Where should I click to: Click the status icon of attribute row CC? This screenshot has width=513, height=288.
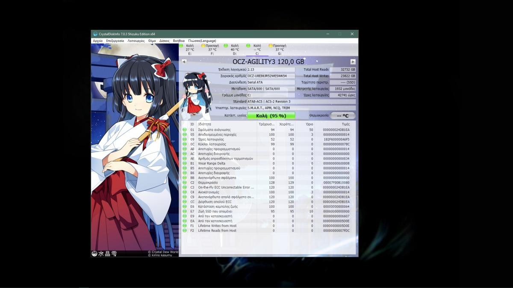click(x=185, y=202)
